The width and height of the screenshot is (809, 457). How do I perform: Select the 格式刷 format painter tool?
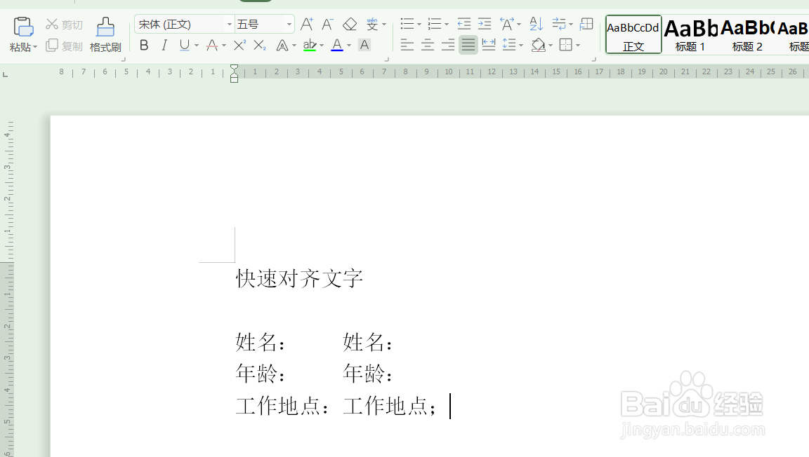coord(105,32)
